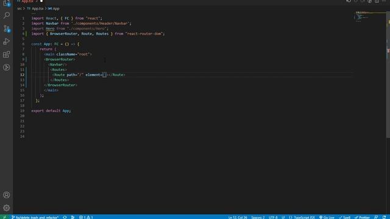The height and width of the screenshot is (219, 390).
Task: Toggle the Spell checker status item
Action: [x=344, y=217]
